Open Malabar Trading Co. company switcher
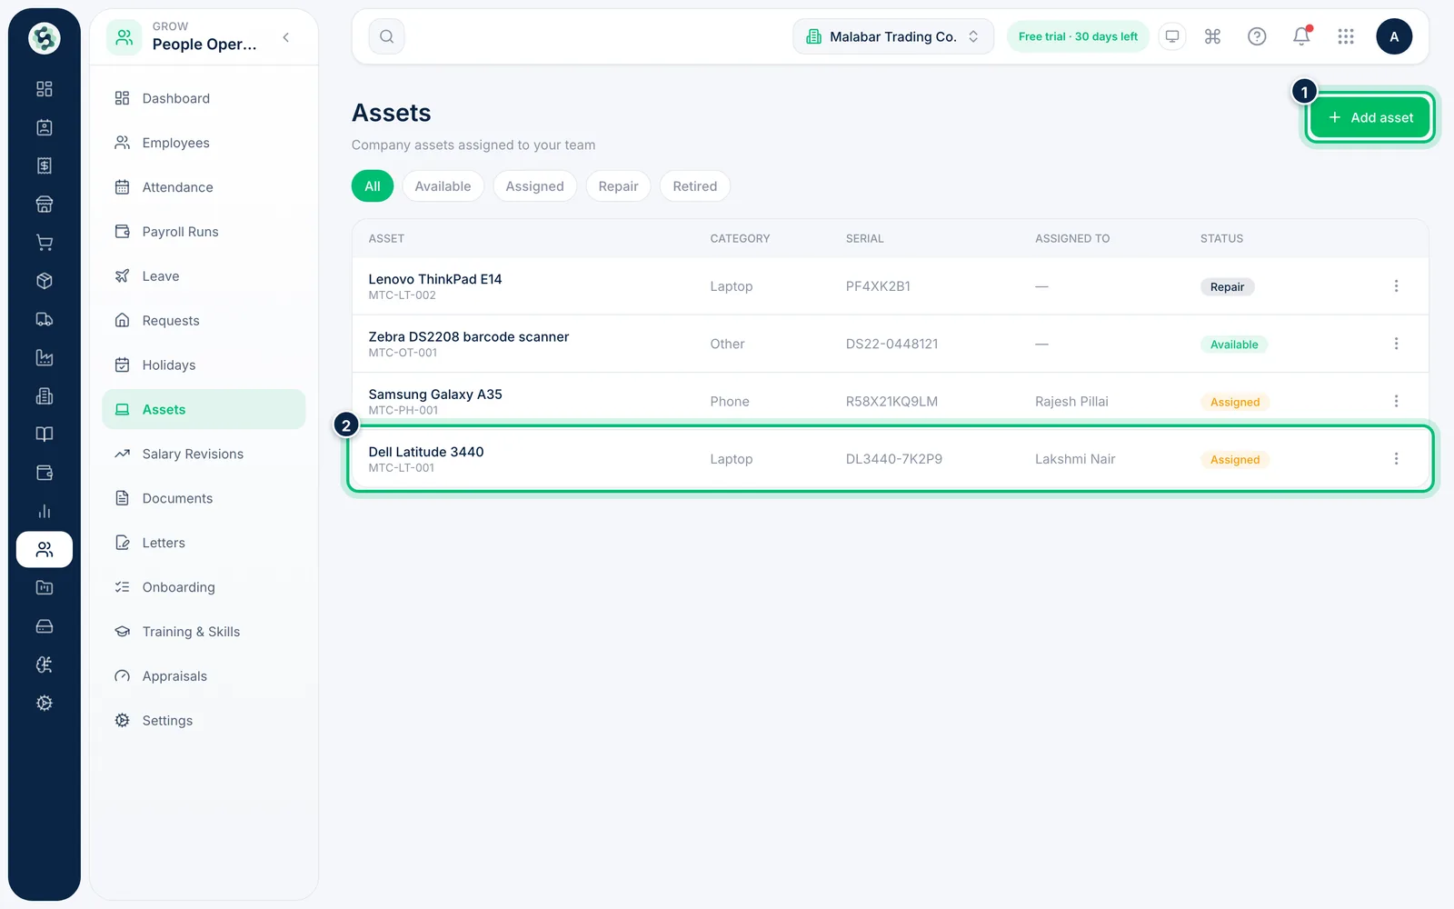This screenshot has width=1454, height=909. tap(893, 36)
